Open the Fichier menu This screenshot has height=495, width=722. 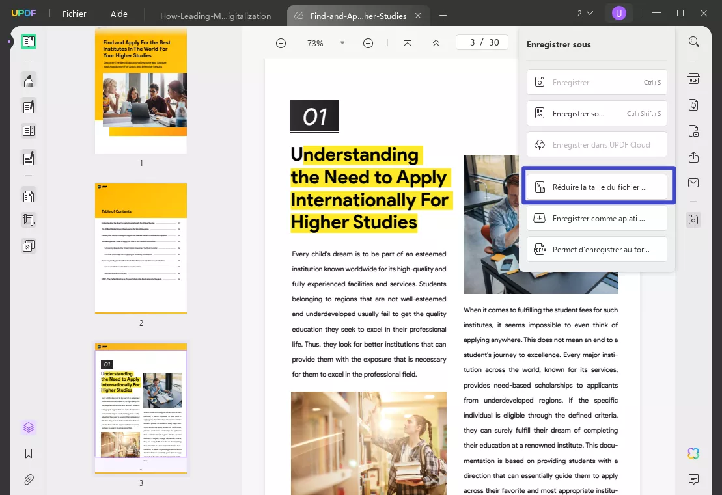74,14
